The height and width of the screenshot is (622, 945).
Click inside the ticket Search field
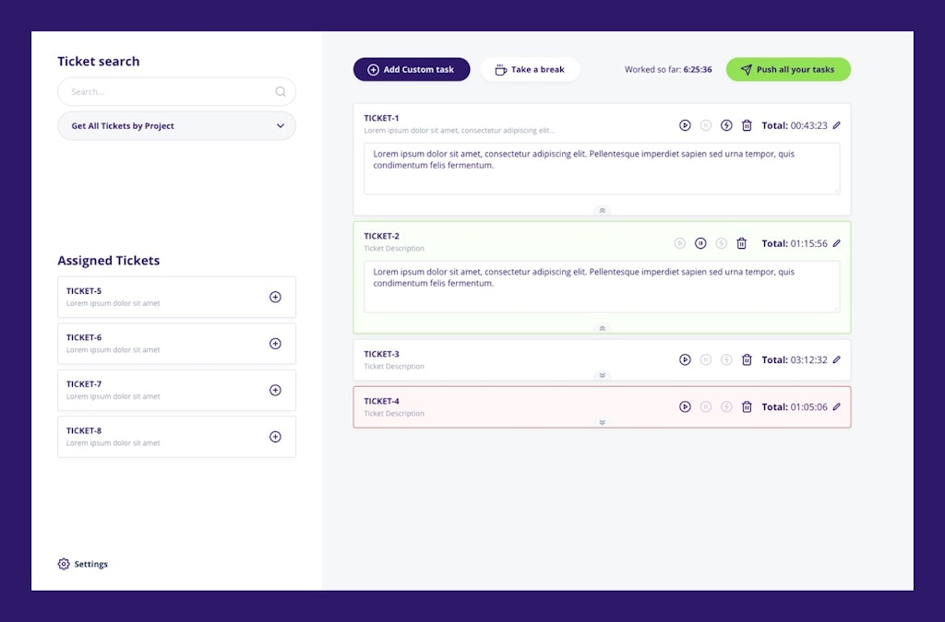point(176,91)
